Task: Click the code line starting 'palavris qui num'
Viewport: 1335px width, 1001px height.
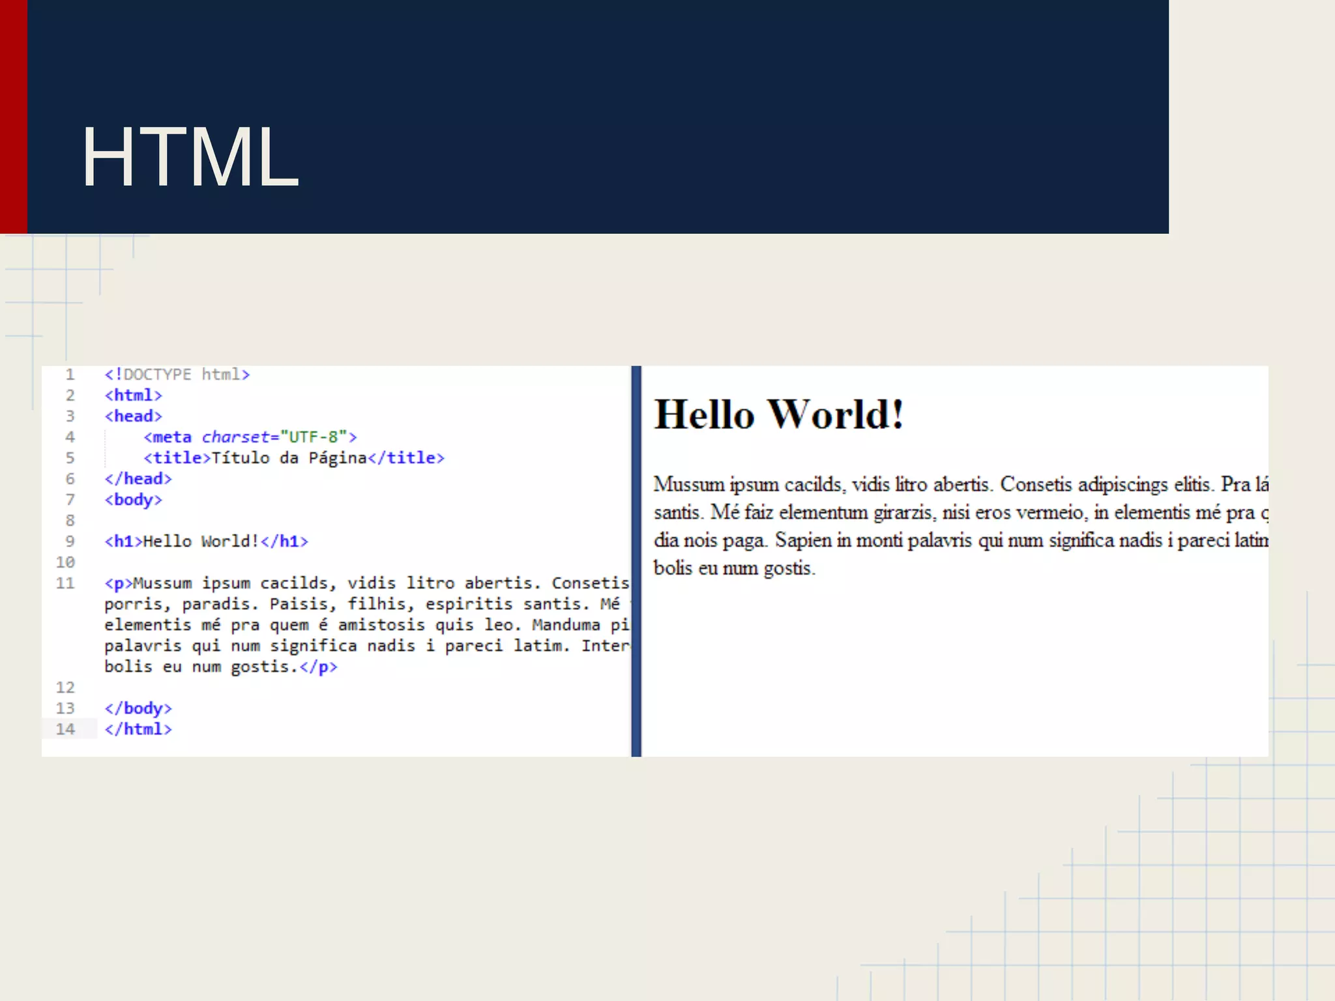Action: coord(367,646)
